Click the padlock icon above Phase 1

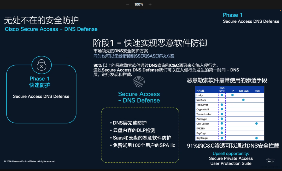[x=42, y=65]
